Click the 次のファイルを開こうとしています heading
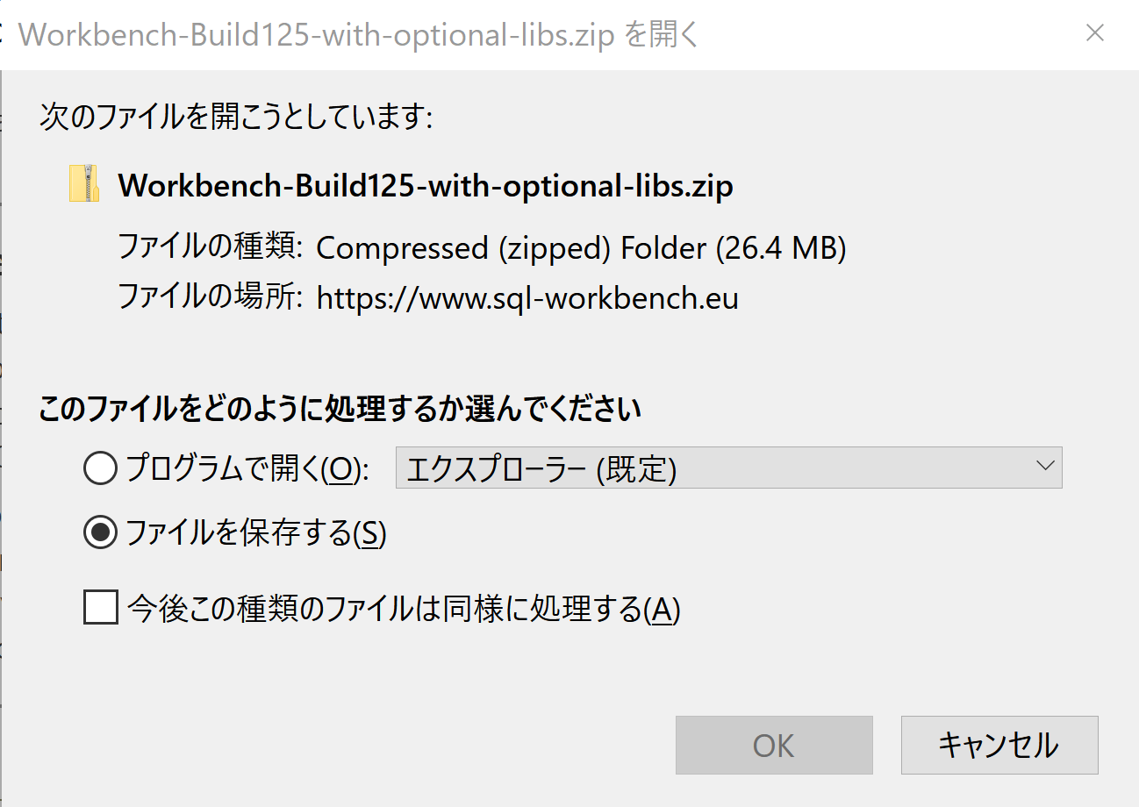This screenshot has width=1139, height=807. [236, 118]
